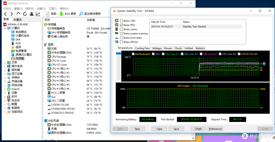Enable the Stress GPU(s) checkbox

[x=121, y=42]
